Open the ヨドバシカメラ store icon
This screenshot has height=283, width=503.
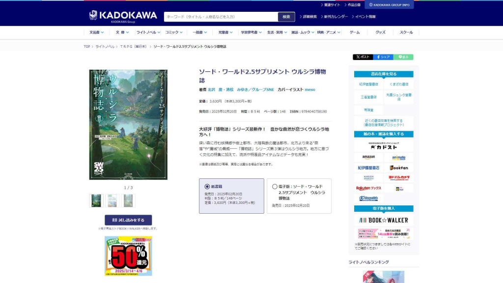[399, 177]
